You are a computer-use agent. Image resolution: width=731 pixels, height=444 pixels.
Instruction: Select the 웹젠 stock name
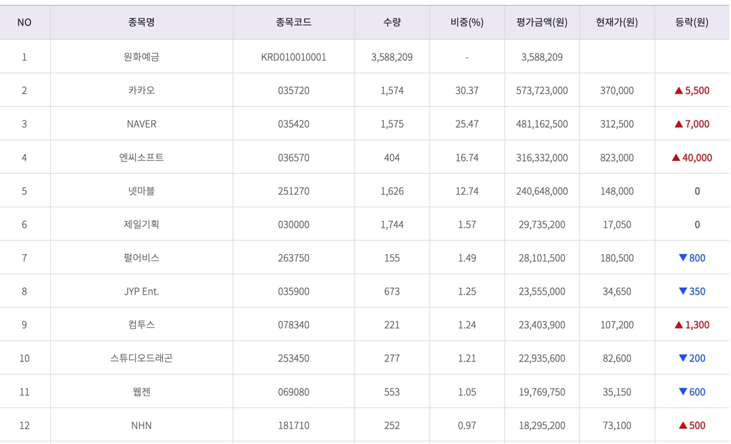point(141,392)
